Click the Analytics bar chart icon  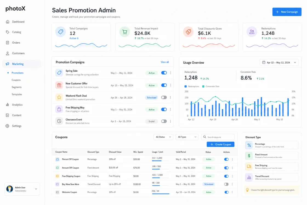(7, 105)
